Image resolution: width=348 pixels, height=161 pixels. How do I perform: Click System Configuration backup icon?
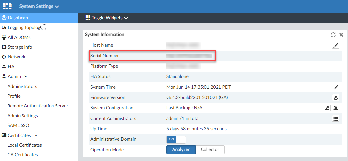point(326,108)
